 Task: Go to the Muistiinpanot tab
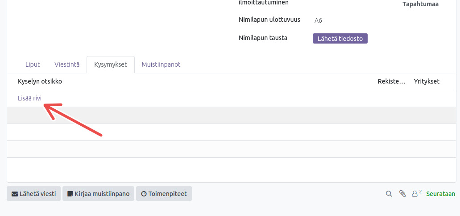point(161,64)
